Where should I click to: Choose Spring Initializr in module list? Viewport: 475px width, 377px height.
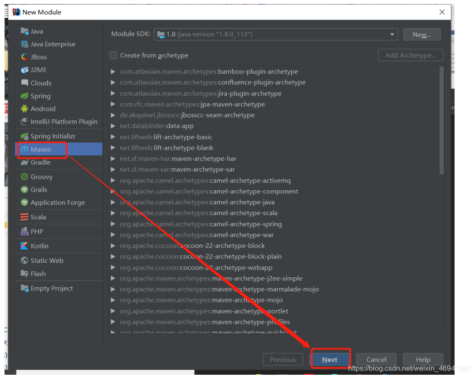pyautogui.click(x=53, y=136)
